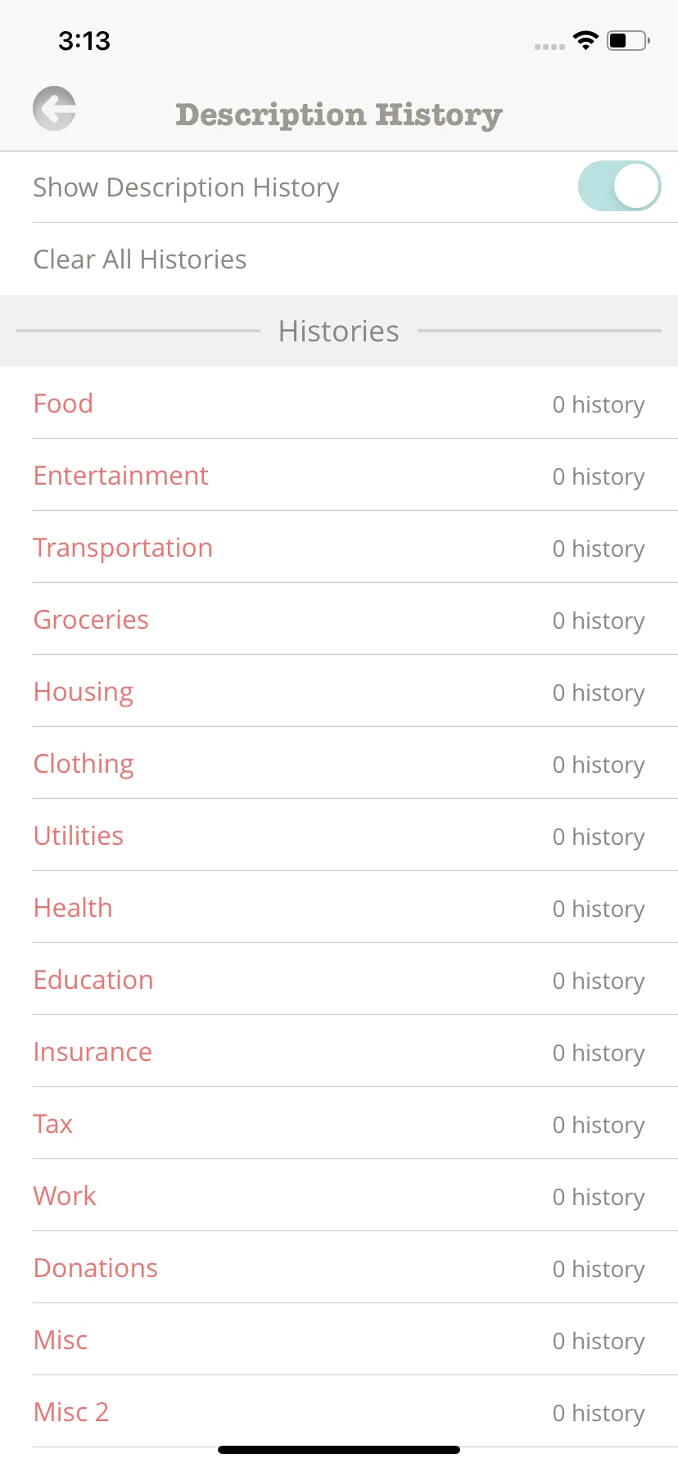Tap the Tax category

339,1123
